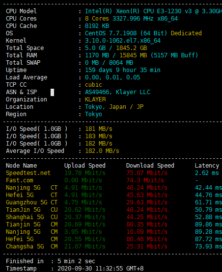Click the CPU Model value text

point(154,11)
